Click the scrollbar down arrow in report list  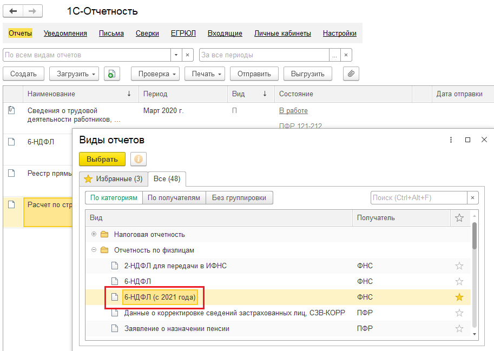tap(475, 334)
